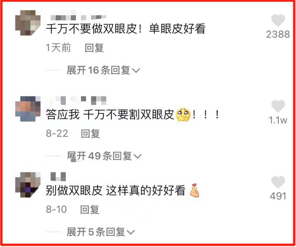Expand 展开5条回复 replies
296x247 pixels.
click(101, 232)
